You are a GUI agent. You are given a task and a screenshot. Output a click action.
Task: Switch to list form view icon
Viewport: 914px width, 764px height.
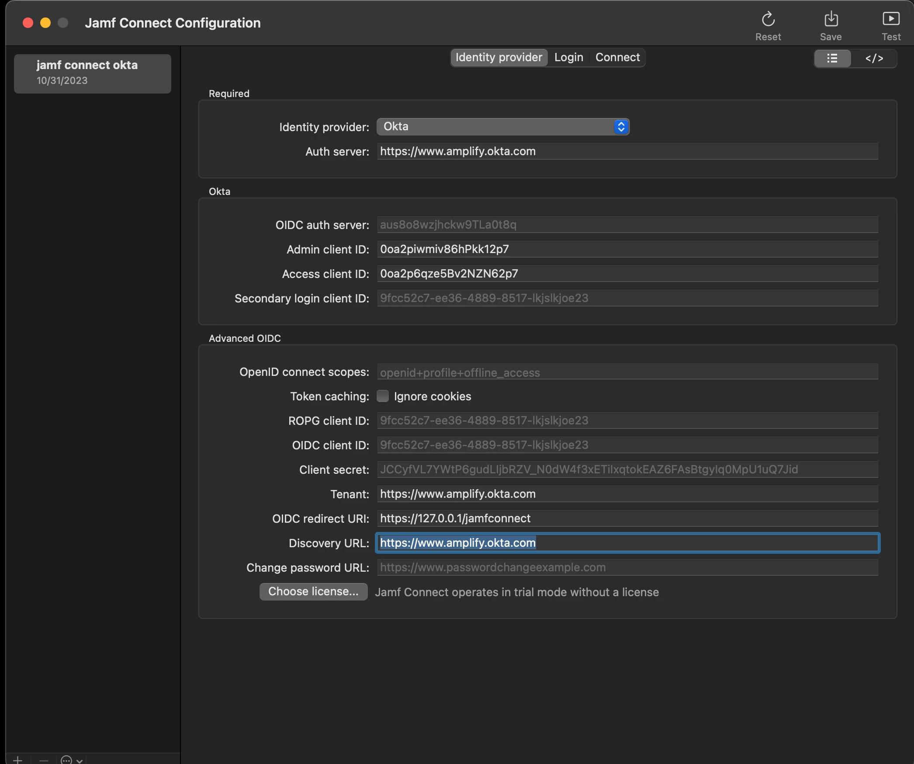coord(832,59)
